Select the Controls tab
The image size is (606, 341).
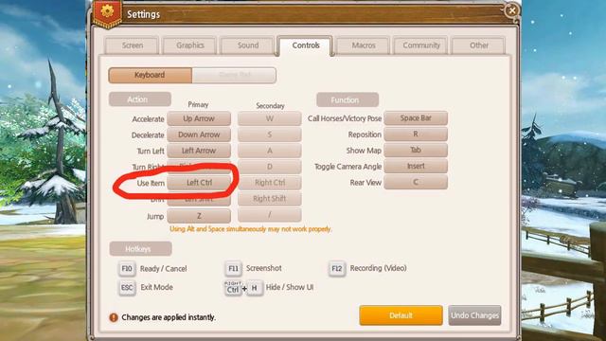pyautogui.click(x=305, y=45)
